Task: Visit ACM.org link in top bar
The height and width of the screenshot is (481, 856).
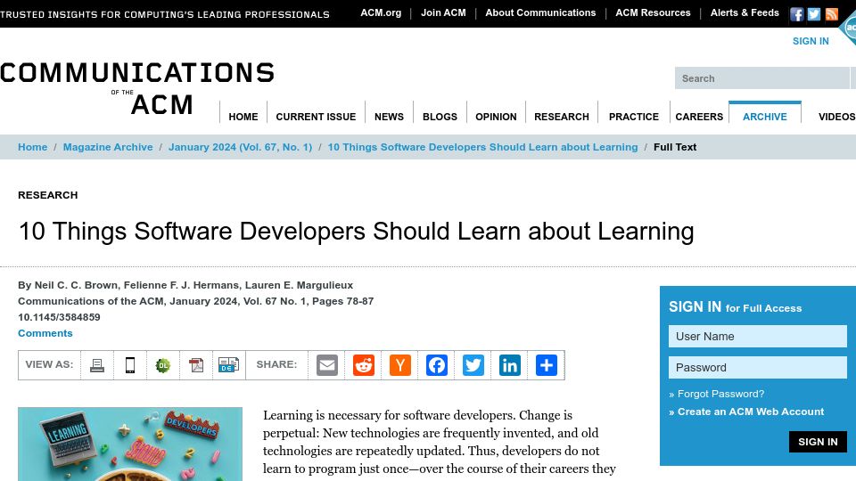Action: point(381,12)
